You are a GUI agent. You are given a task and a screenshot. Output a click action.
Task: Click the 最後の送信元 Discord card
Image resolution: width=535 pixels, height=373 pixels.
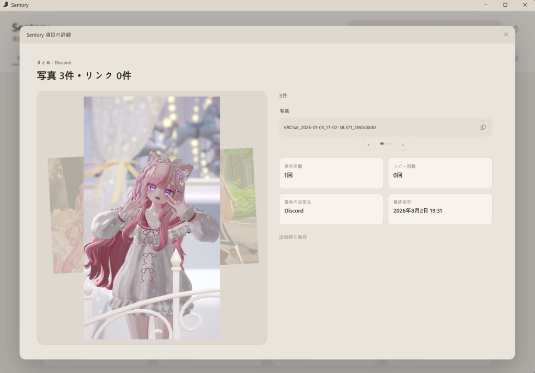(331, 209)
